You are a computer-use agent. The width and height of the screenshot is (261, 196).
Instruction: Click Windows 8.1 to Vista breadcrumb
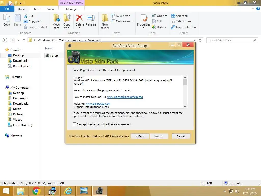point(51,40)
